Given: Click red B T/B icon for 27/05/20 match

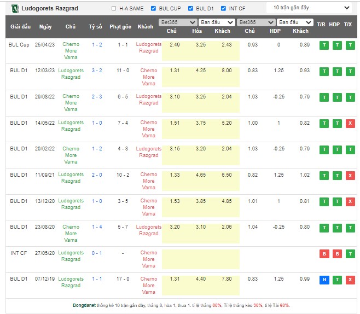Looking at the screenshot, I should (x=324, y=254).
